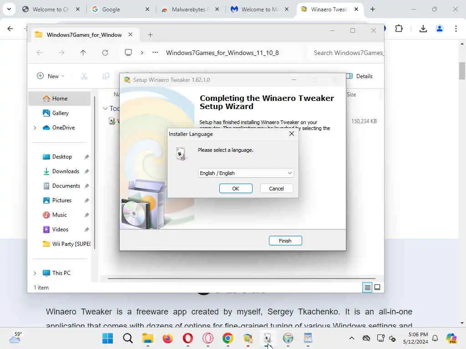This screenshot has width=466, height=349.
Task: Launch Firefox from taskbar
Action: (167, 338)
